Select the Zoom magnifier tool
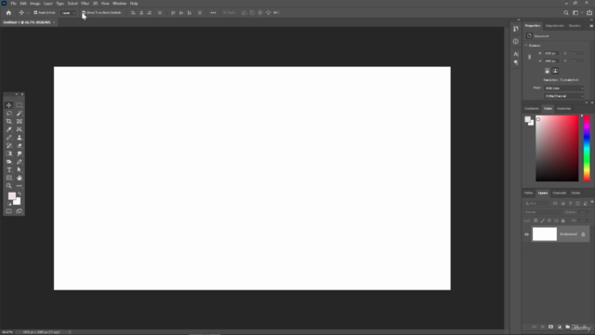 8,186
